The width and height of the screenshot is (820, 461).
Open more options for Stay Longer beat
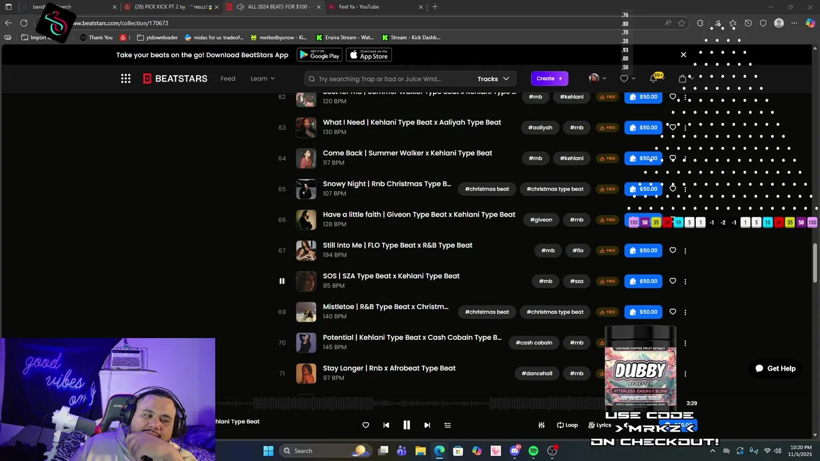click(x=685, y=373)
